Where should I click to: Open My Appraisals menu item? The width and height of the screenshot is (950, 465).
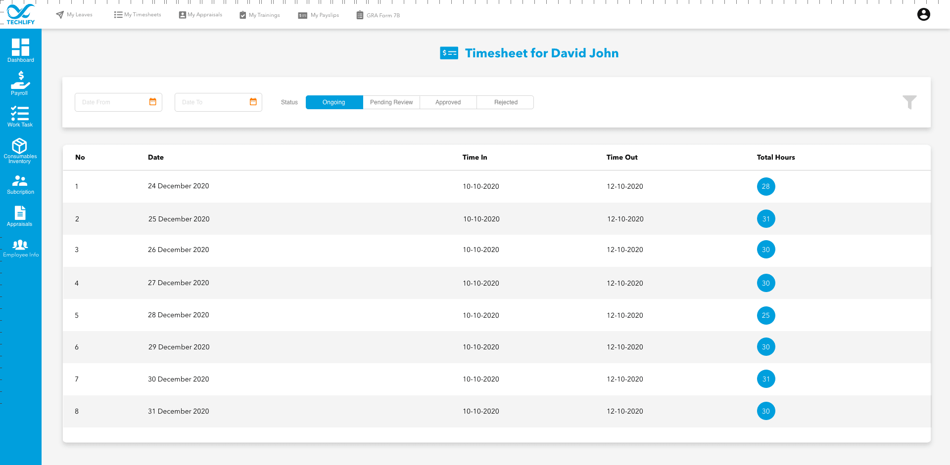[x=200, y=15]
